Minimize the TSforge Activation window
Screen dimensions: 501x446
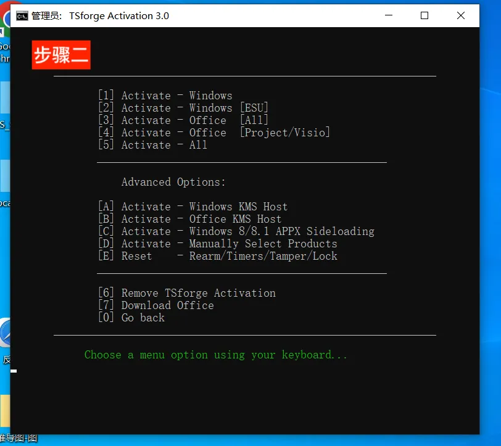point(387,16)
